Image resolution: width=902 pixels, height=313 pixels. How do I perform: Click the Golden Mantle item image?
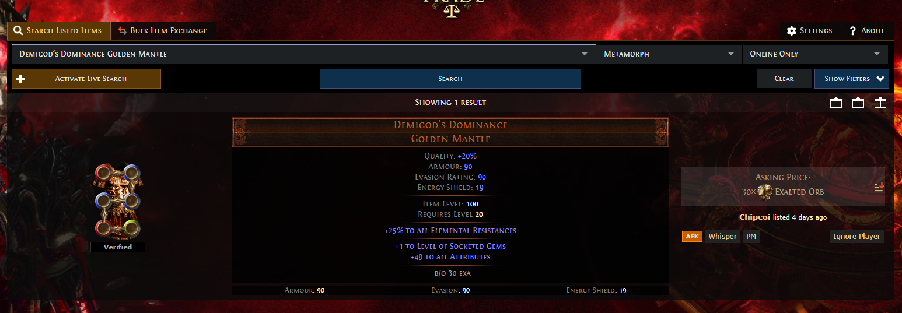(117, 201)
